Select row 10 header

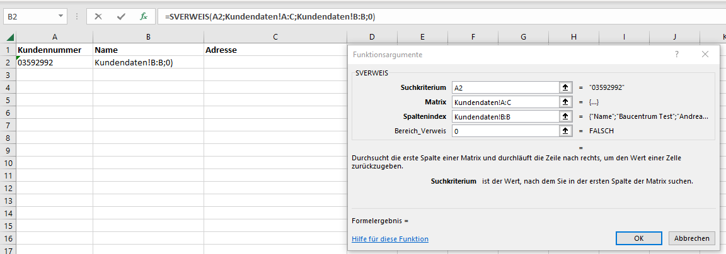8,163
